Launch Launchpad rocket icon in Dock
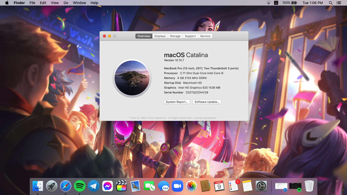The height and width of the screenshot is (195, 347). coord(52,186)
